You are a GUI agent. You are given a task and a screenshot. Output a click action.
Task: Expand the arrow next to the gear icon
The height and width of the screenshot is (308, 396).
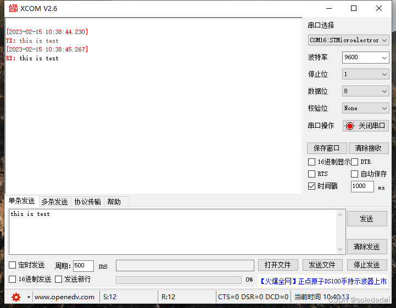point(29,298)
